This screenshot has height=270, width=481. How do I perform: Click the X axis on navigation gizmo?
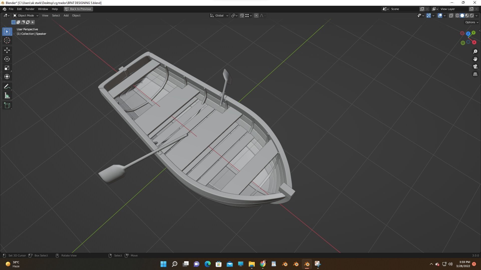coord(474,42)
